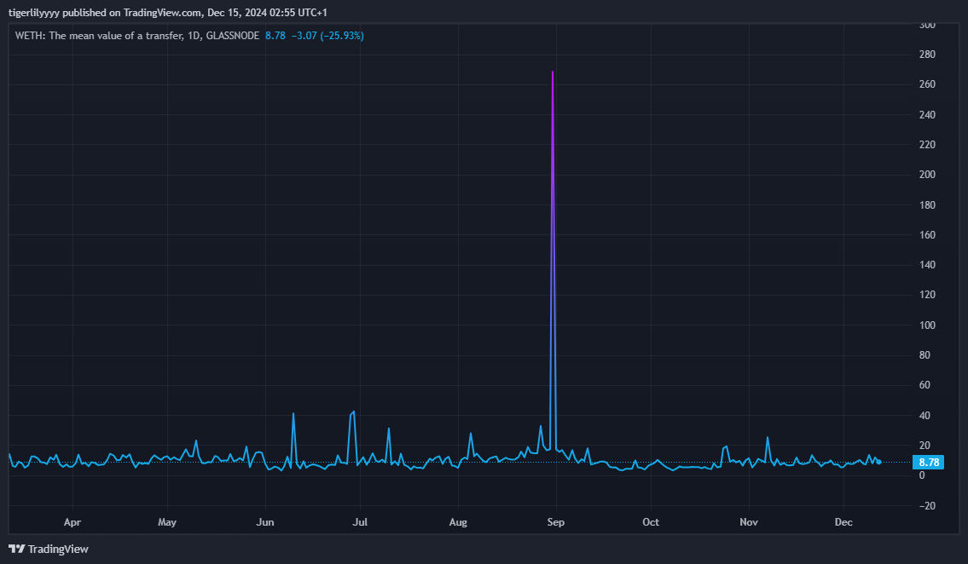Screen dimensions: 968x564
Task: Click the Jun label on time axis
Action: (x=265, y=521)
